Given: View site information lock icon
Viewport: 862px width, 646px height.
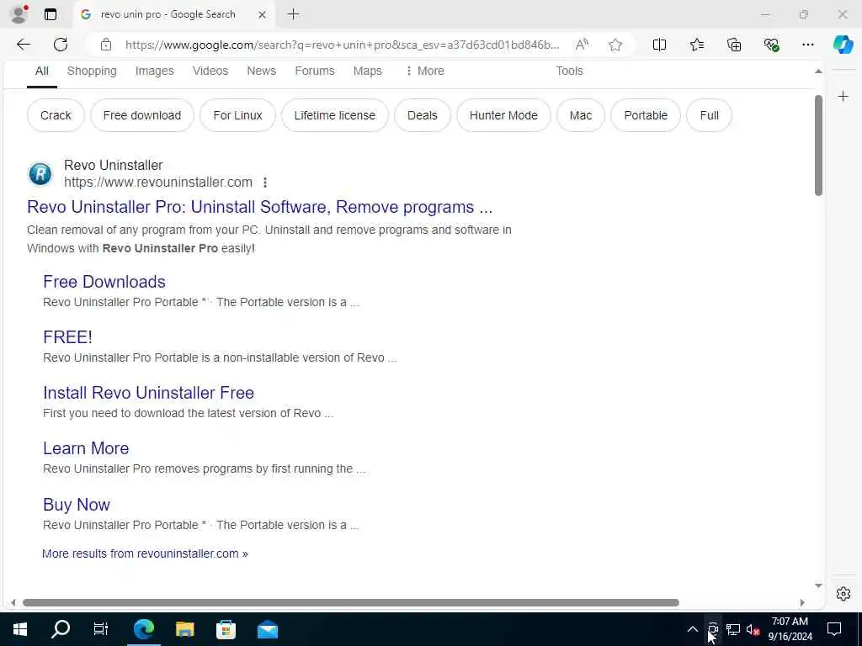Looking at the screenshot, I should 106,45.
